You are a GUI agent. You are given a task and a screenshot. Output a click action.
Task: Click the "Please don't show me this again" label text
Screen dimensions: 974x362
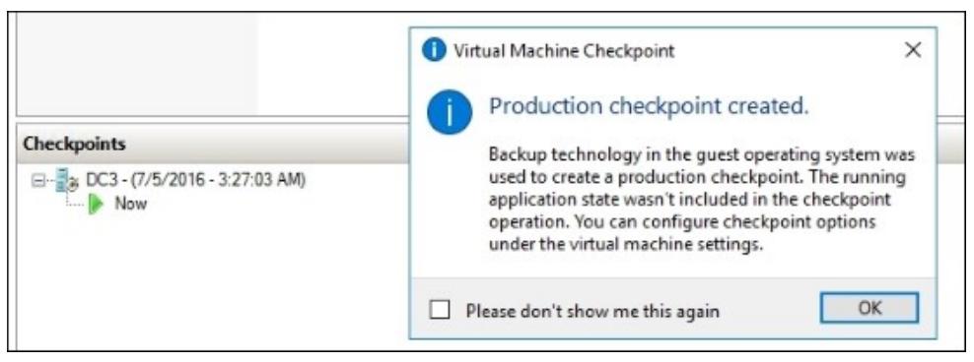592,310
